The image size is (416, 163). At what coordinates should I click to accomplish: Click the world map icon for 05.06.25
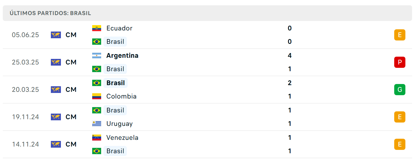click(x=56, y=35)
